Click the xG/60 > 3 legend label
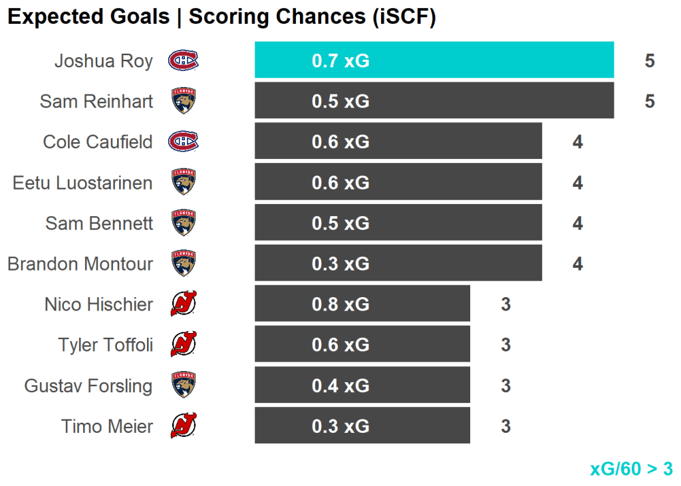This screenshot has height=486, width=681. [x=631, y=469]
